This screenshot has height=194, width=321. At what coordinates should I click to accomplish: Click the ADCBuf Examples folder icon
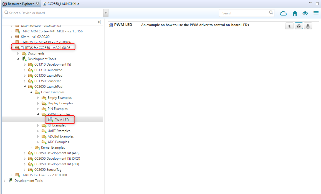tap(44, 136)
